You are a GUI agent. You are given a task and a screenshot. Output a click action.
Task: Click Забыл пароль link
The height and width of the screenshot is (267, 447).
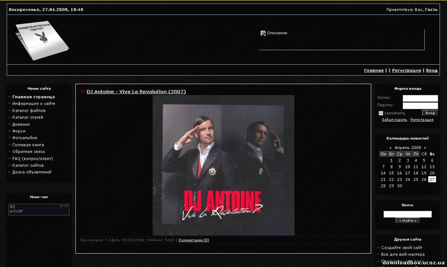click(394, 120)
